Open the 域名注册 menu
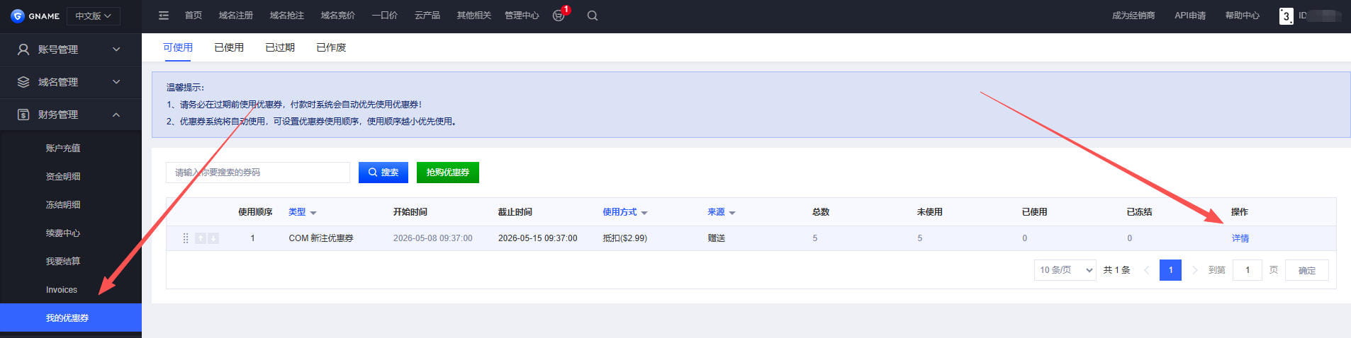Image resolution: width=1351 pixels, height=338 pixels. pyautogui.click(x=236, y=16)
